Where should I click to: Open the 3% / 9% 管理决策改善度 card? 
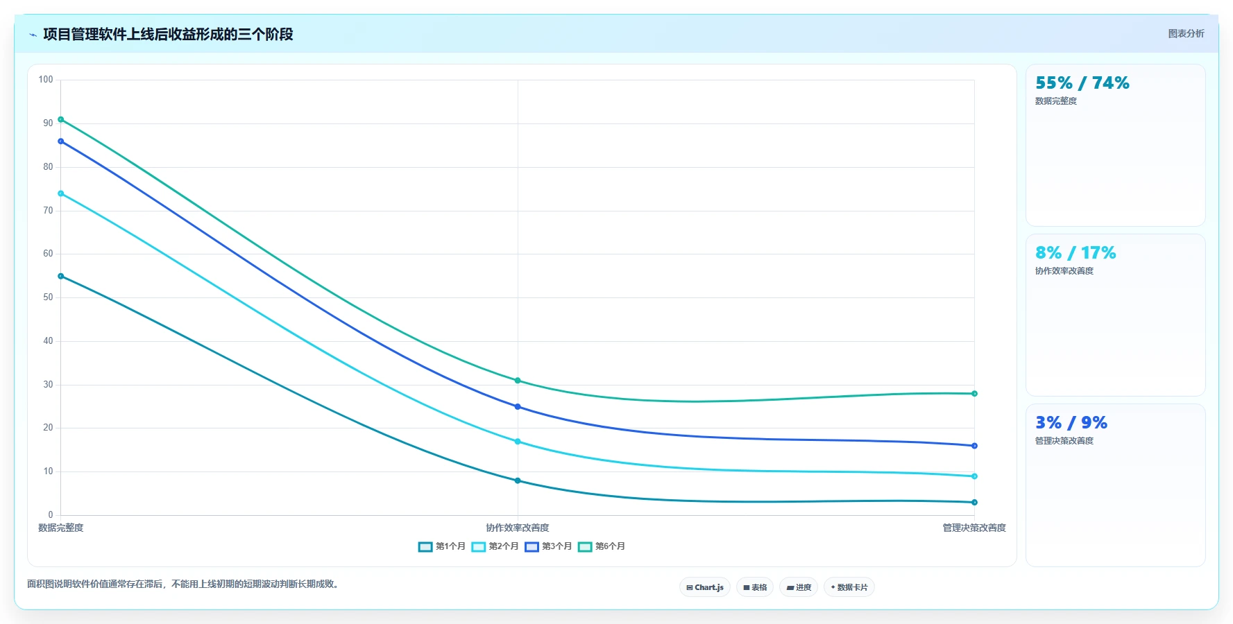[x=1116, y=485]
